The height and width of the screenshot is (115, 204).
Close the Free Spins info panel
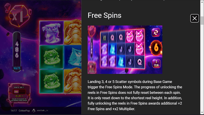195,18
